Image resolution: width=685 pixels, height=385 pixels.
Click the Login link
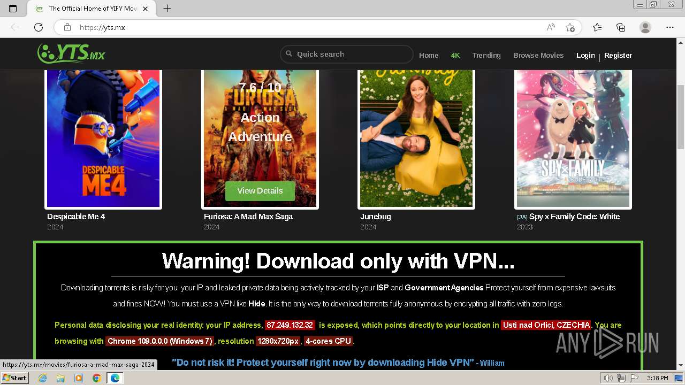click(585, 55)
